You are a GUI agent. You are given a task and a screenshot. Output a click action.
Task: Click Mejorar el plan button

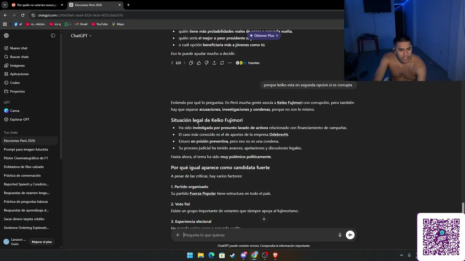[x=42, y=242]
